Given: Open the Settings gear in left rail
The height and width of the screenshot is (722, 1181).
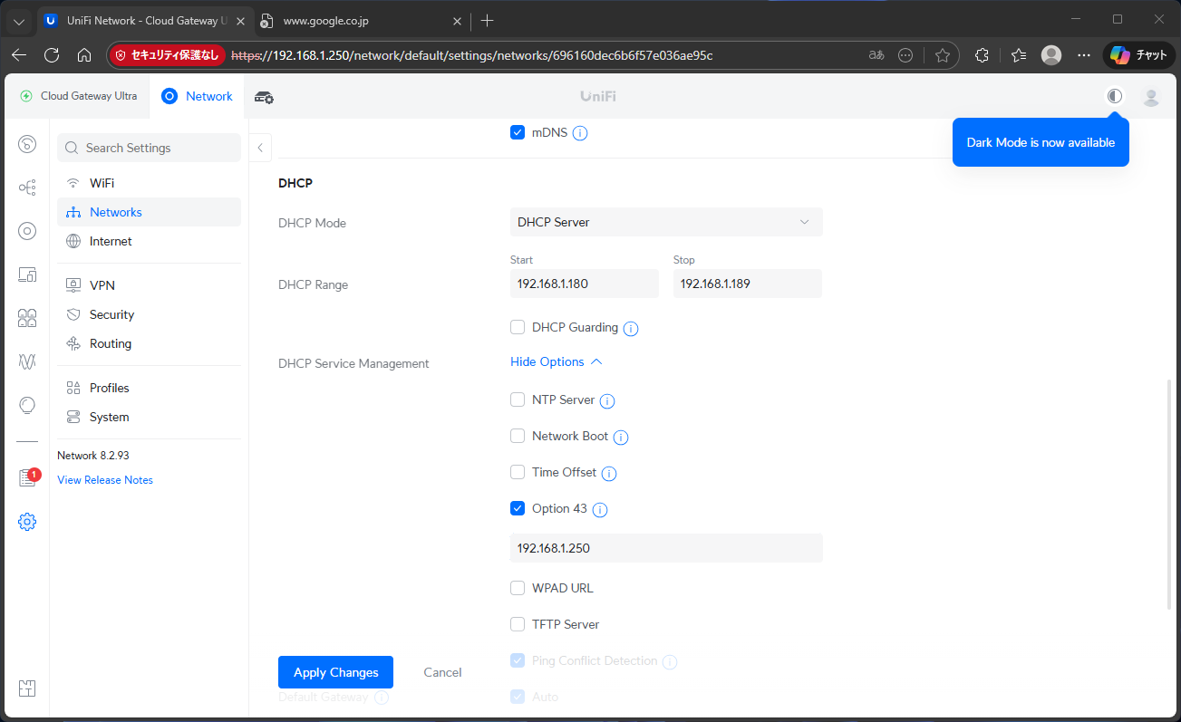Looking at the screenshot, I should [x=27, y=522].
